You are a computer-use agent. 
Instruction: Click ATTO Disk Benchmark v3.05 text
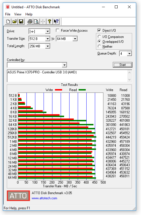(x=52, y=193)
